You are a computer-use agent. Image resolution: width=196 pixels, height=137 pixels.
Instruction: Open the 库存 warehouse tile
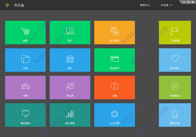[x=70, y=60]
